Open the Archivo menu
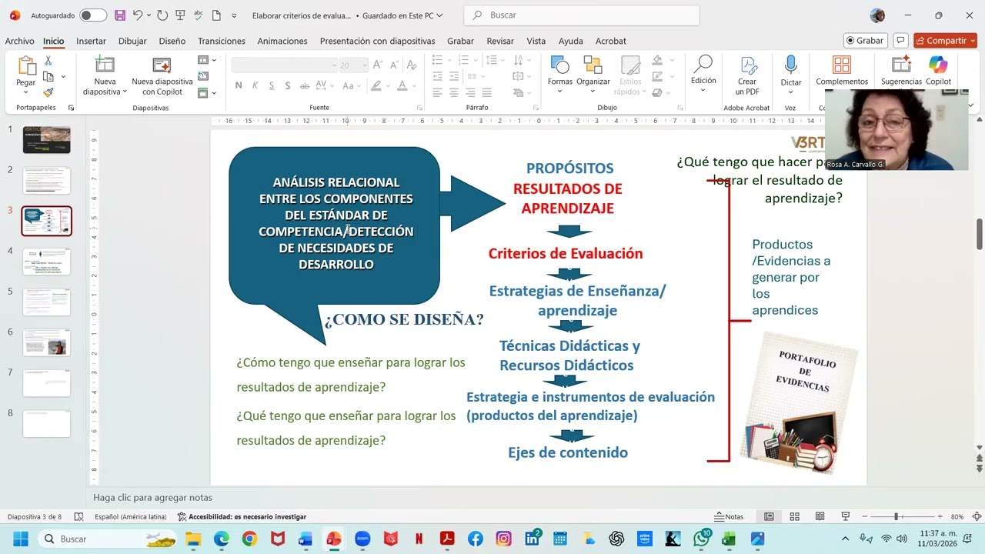The image size is (985, 554). point(20,41)
